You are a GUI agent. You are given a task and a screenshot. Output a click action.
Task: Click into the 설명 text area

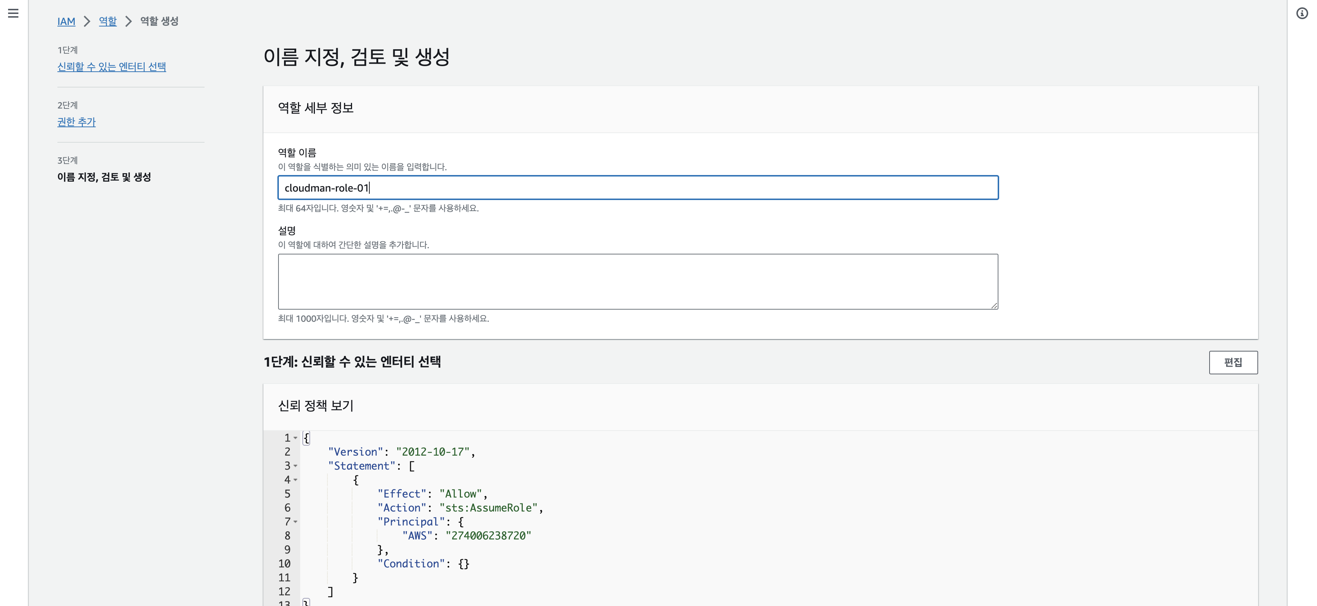638,282
